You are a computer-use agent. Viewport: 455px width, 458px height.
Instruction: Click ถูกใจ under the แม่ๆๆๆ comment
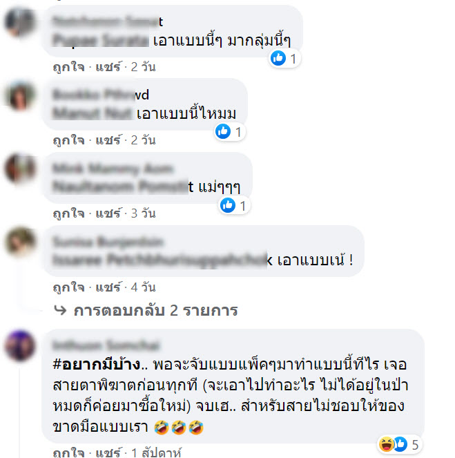click(x=68, y=213)
